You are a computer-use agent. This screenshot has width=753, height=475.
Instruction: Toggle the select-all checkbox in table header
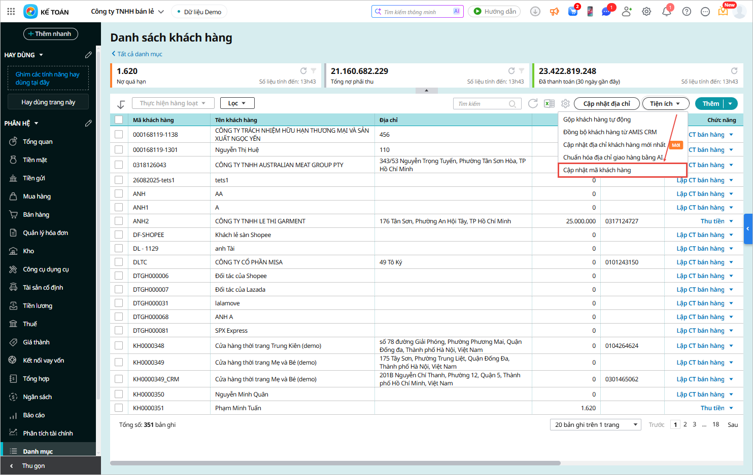(119, 120)
